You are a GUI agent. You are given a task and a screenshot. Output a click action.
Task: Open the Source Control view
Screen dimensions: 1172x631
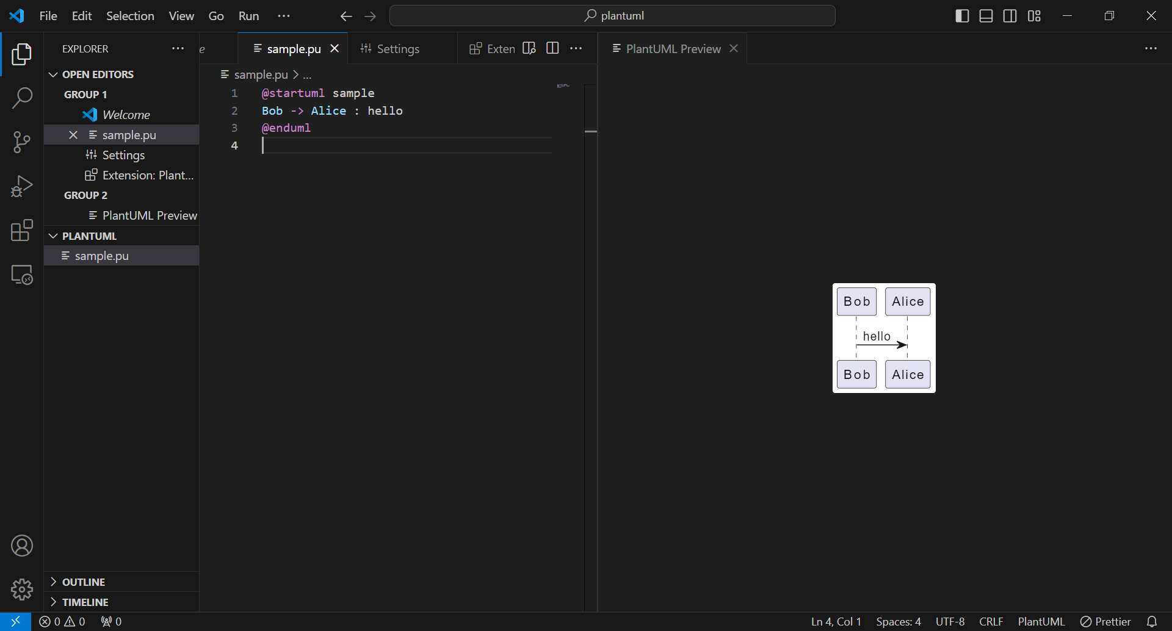click(x=22, y=142)
